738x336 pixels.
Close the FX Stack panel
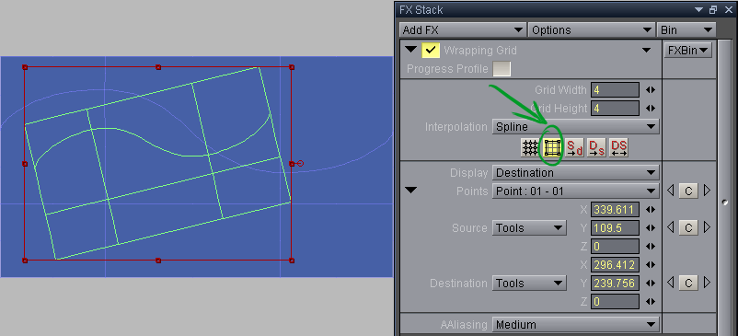pyautogui.click(x=728, y=9)
